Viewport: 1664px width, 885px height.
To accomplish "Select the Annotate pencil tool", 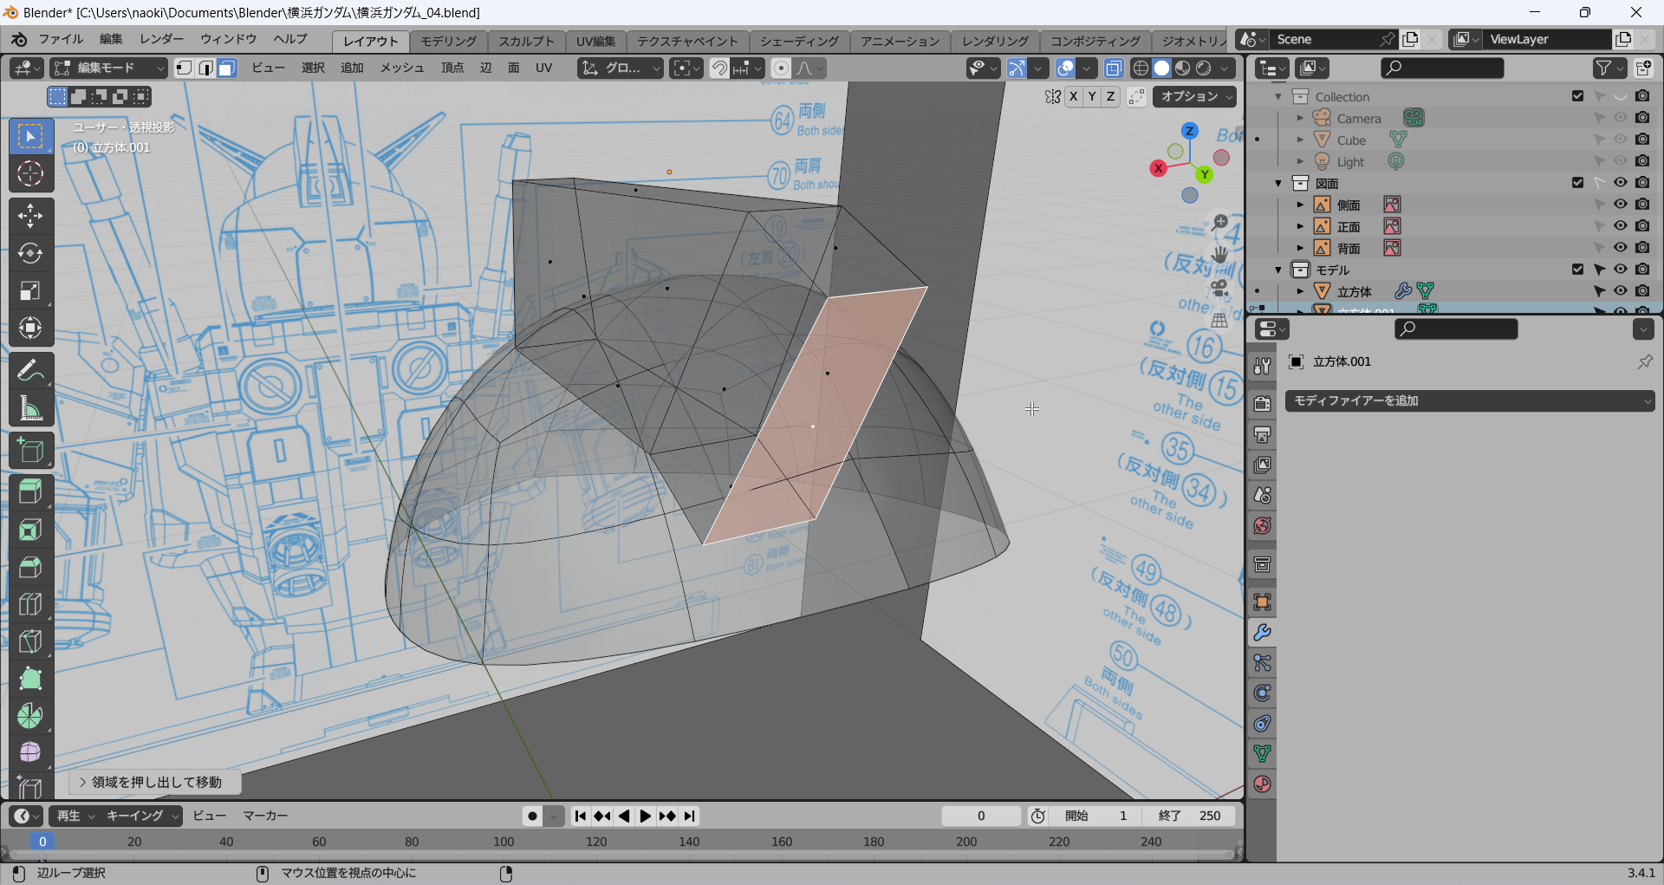I will (x=30, y=371).
